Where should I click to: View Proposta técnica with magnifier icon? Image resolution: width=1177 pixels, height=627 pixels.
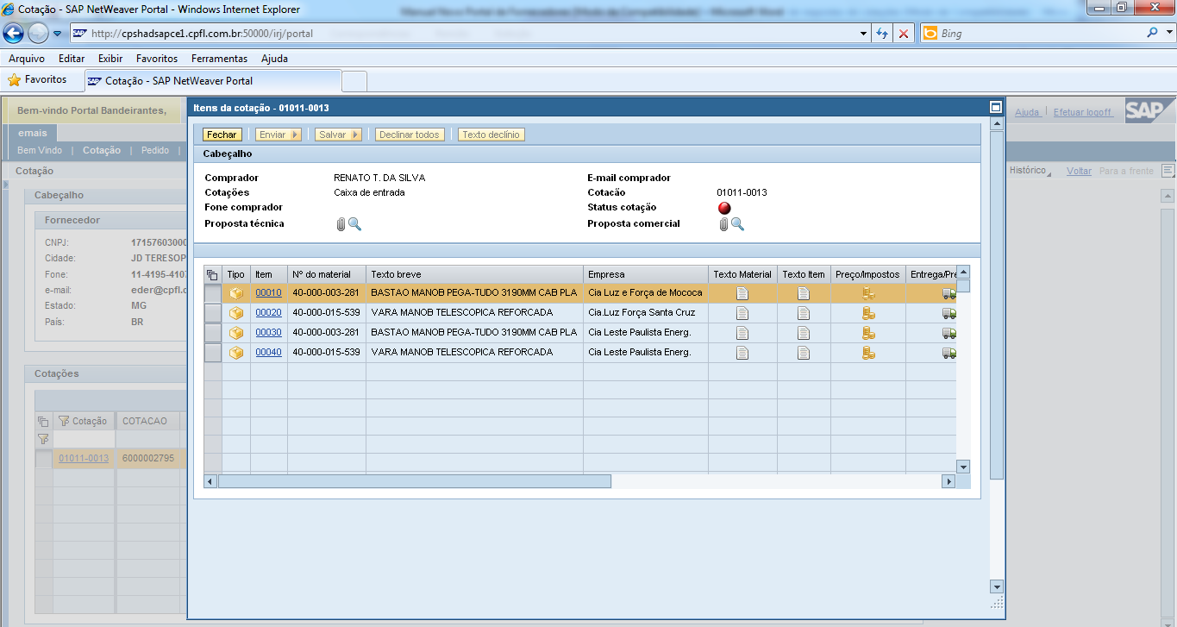click(x=354, y=224)
